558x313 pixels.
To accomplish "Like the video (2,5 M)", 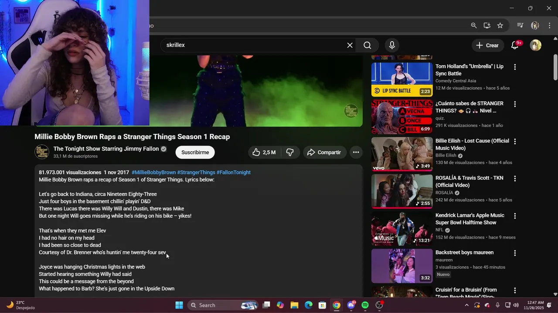I will coord(264,152).
